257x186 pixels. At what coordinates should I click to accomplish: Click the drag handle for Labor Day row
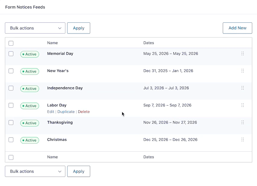242,105
